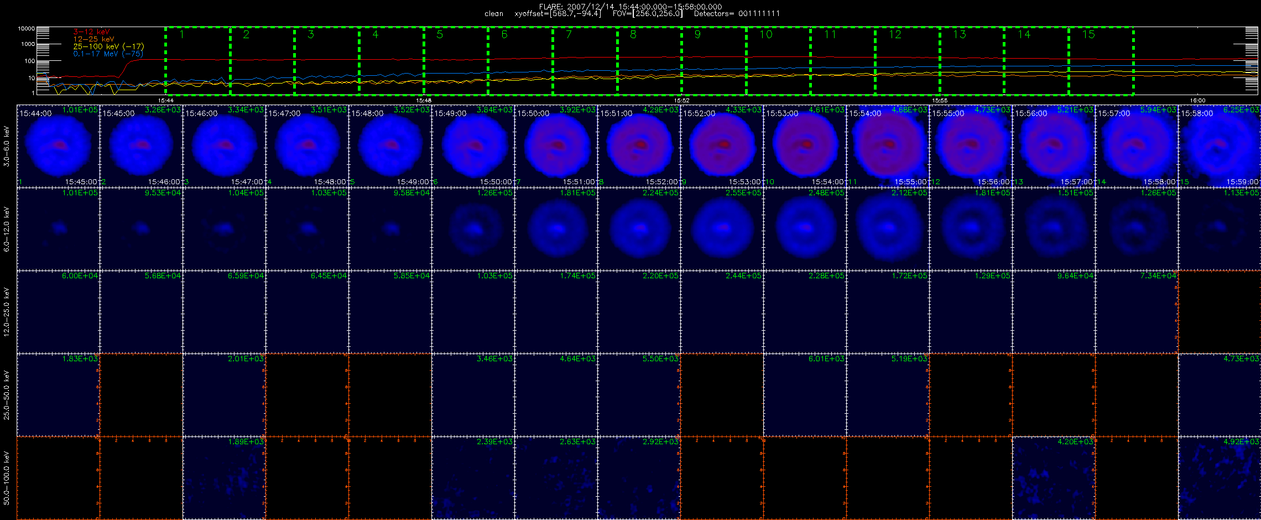Click the red '3-12 keV' legend entry
This screenshot has width=1261, height=520.
[91, 32]
